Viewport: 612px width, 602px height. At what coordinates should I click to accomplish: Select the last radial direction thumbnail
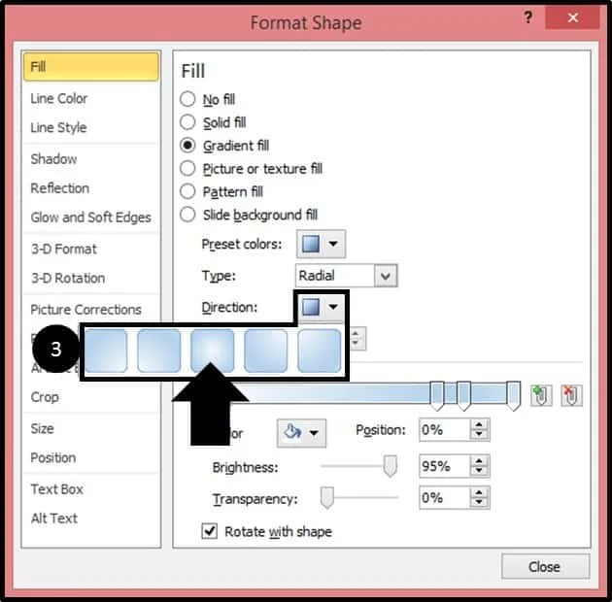pos(319,351)
